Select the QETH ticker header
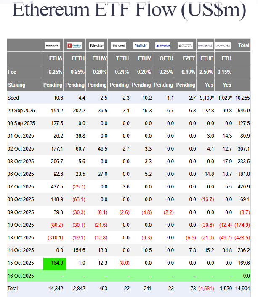Viewport: 258px width, 297px height. (163, 59)
